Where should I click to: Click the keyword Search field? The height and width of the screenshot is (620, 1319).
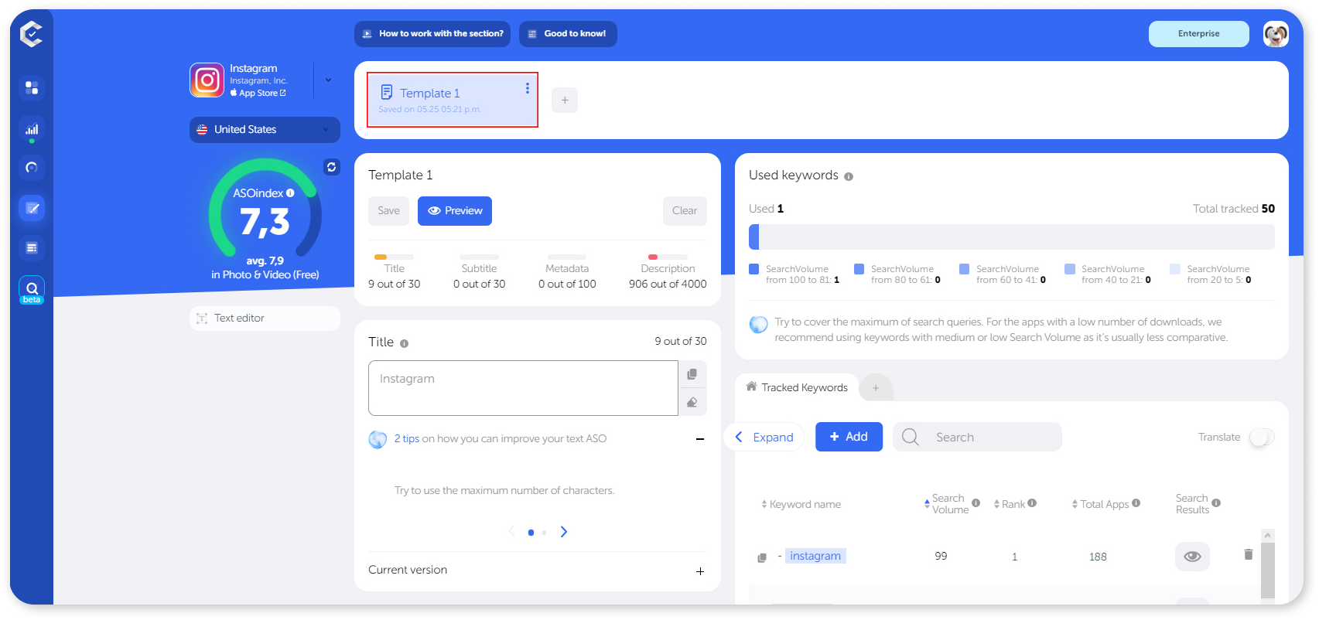[x=977, y=438]
